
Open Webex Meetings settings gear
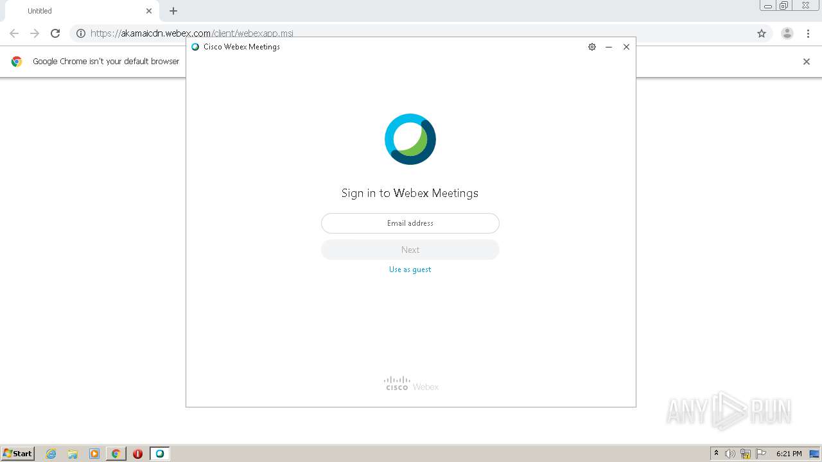tap(592, 47)
